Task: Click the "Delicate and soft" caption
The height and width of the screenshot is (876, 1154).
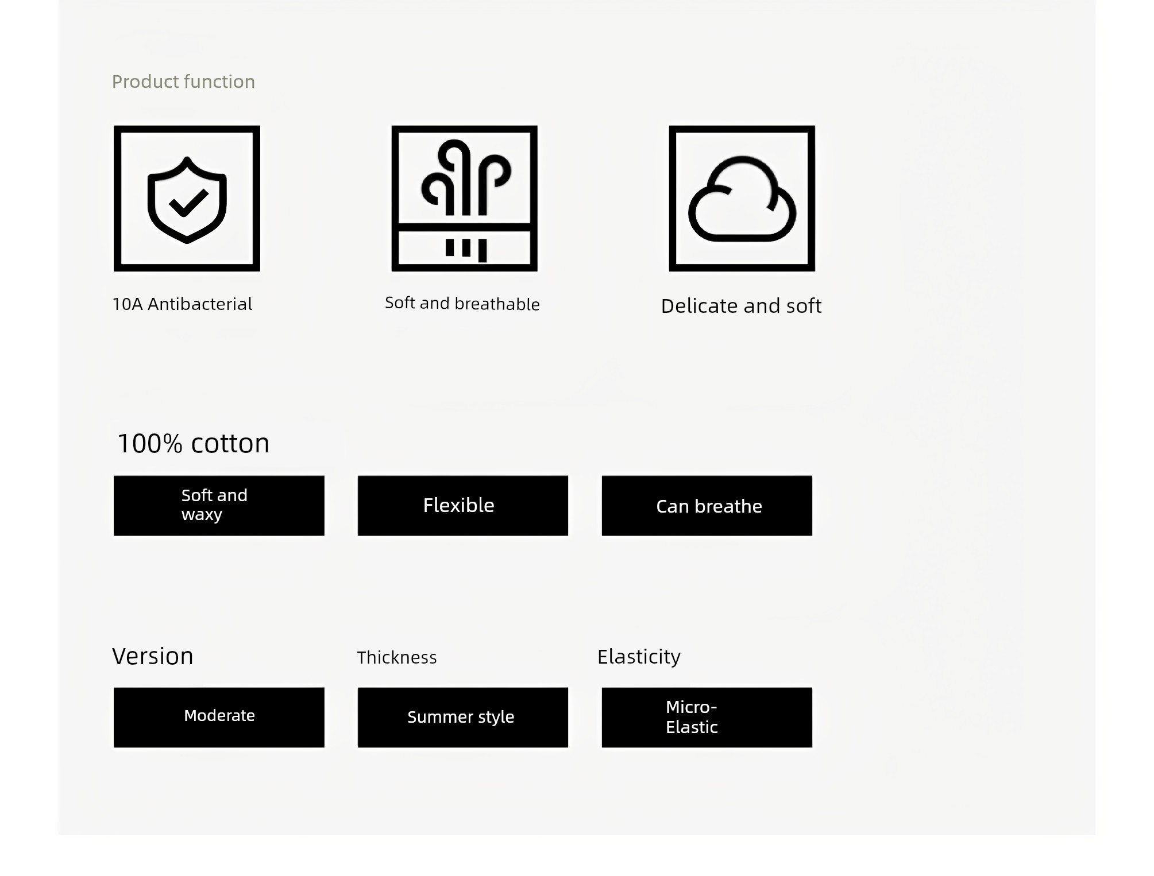Action: click(x=741, y=306)
